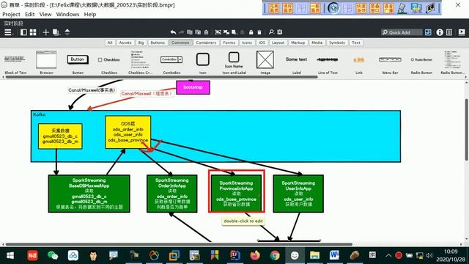Image resolution: width=469 pixels, height=264 pixels.
Task: Click the canvas vertical scrollbar
Action: click(466, 131)
